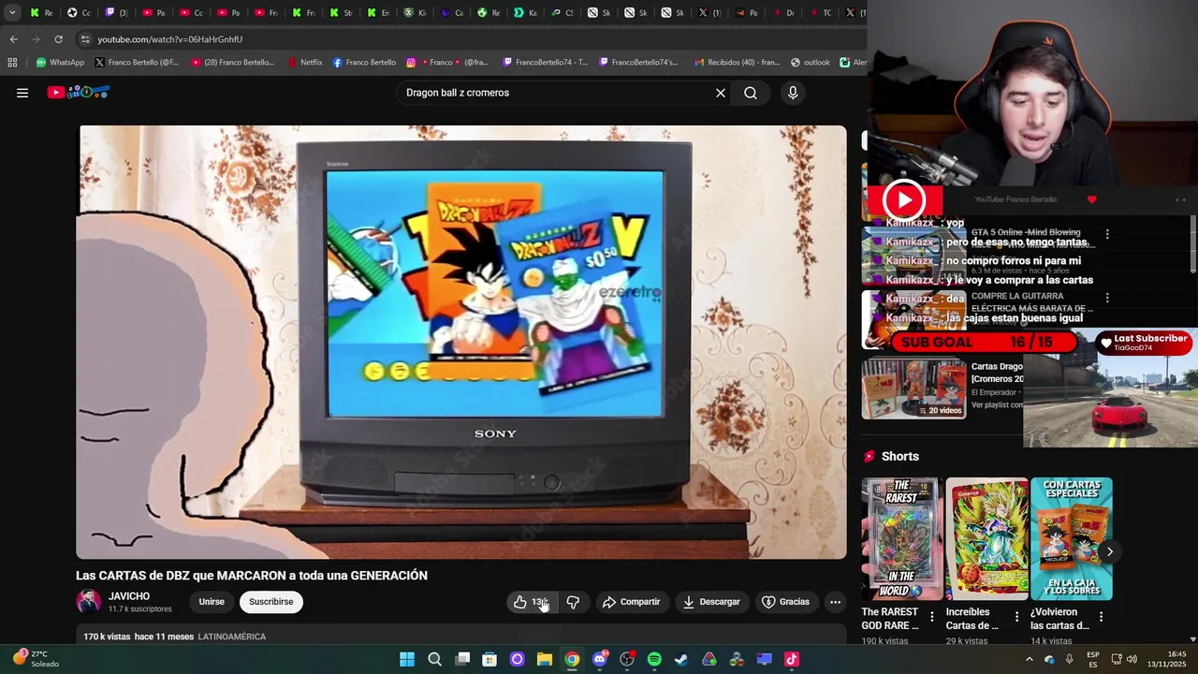Dislike the video with the thumbs-down button
This screenshot has width=1198, height=674.
click(x=574, y=602)
